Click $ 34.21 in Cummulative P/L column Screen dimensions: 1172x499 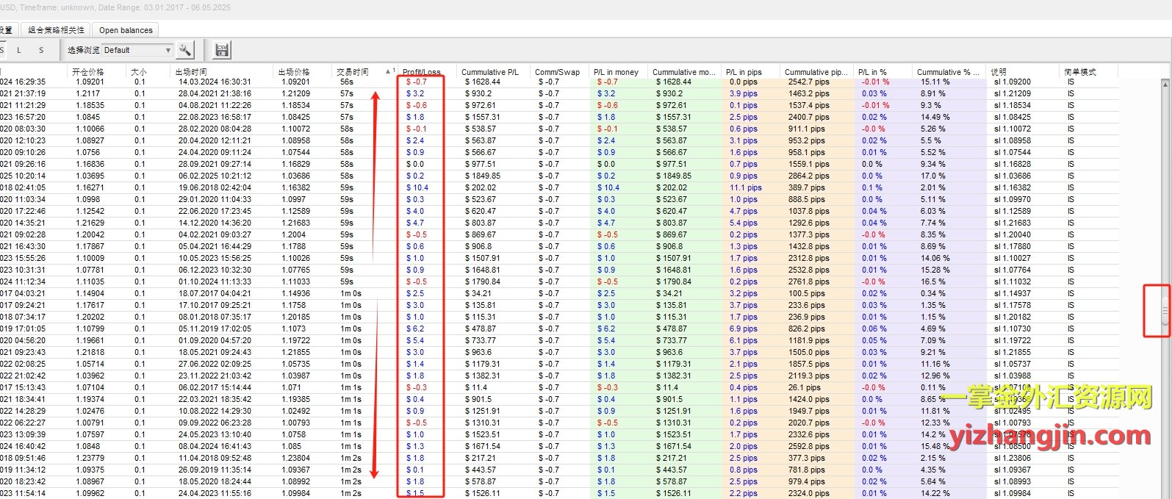[x=478, y=293]
